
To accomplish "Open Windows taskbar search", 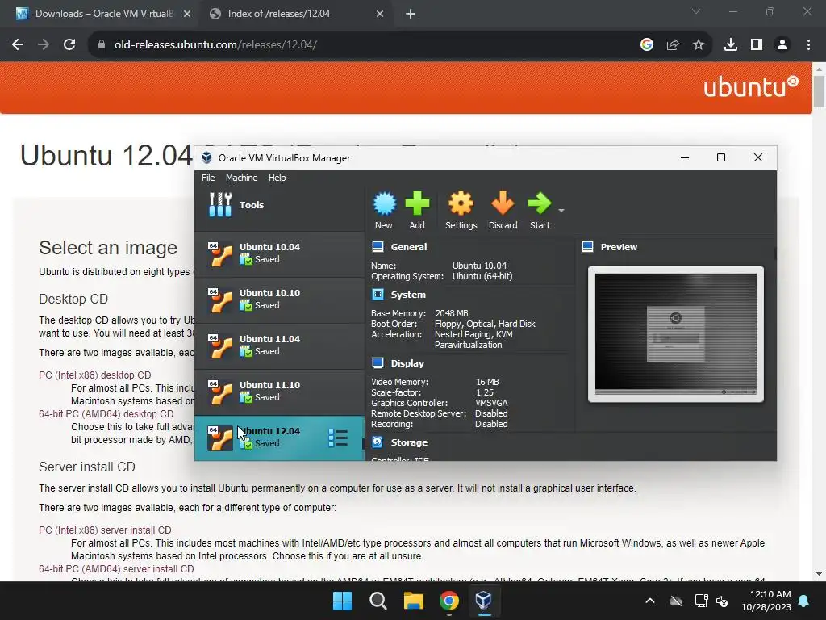I will [378, 601].
